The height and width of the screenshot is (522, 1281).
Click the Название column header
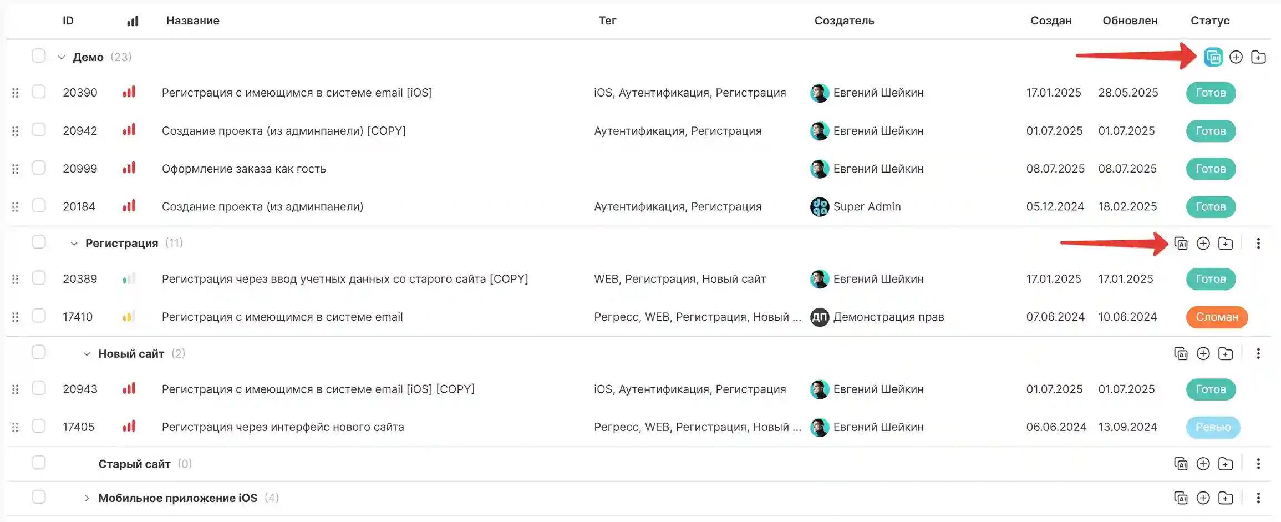[x=192, y=21]
